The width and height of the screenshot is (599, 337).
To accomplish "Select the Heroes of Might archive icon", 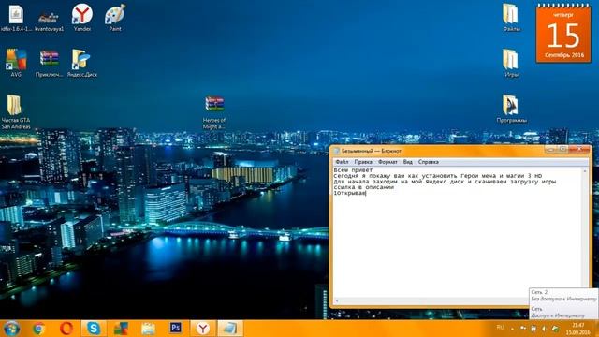I will pos(214,112).
